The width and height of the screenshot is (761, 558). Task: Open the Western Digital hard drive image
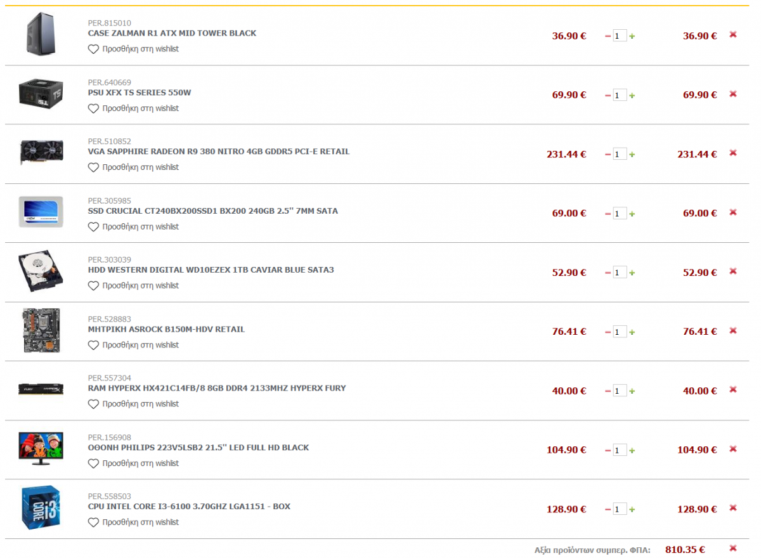(41, 271)
